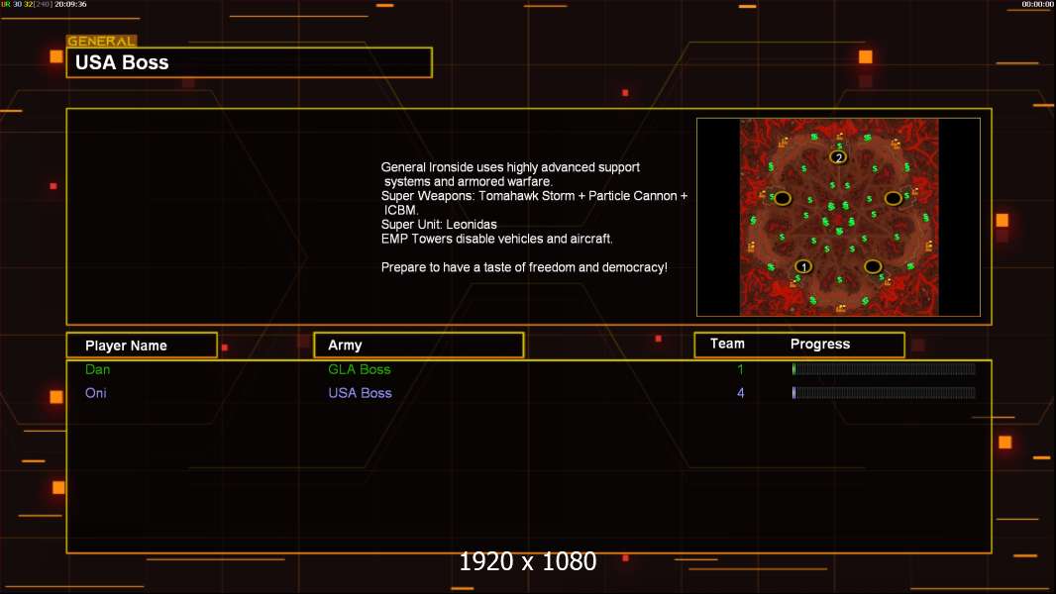Click team number 1 in Dan's row
This screenshot has width=1056, height=594.
740,369
